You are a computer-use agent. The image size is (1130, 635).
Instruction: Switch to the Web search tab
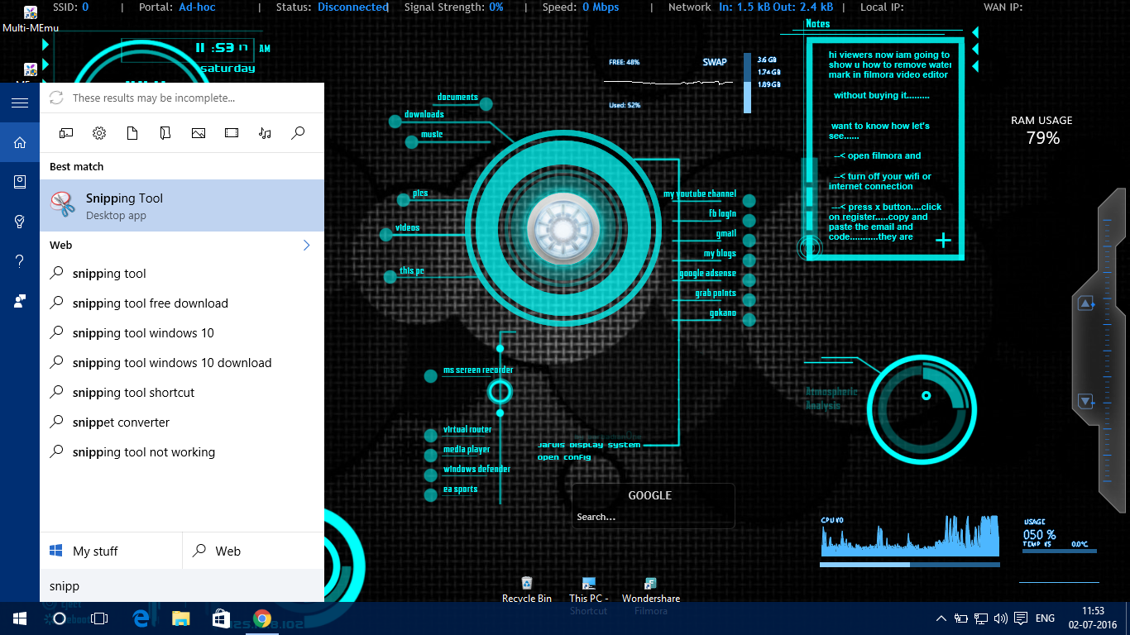(253, 551)
